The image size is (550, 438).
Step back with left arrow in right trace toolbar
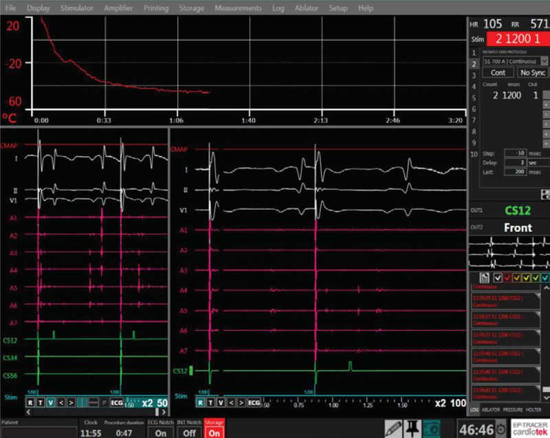[x=231, y=402]
